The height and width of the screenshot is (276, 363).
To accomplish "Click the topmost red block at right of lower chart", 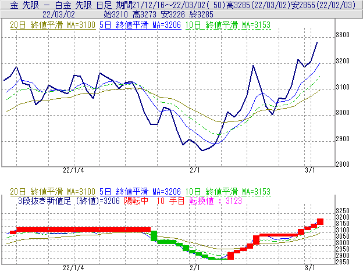I will (320, 221).
